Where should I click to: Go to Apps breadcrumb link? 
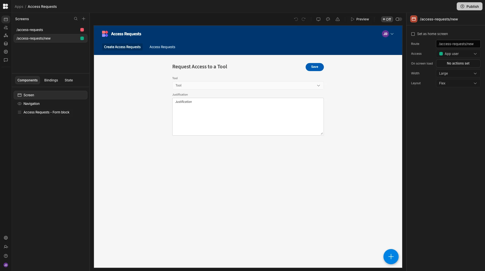click(x=19, y=7)
